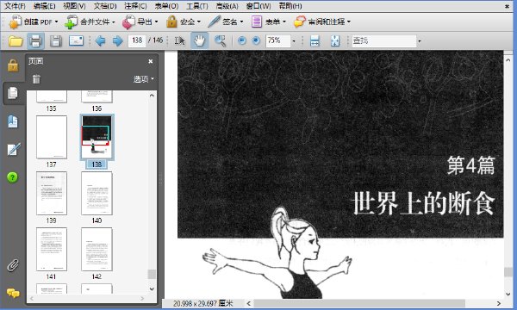Screen dimensions: 517x310
Task: Click document vertical scroll down arrow
Action: click(x=508, y=294)
